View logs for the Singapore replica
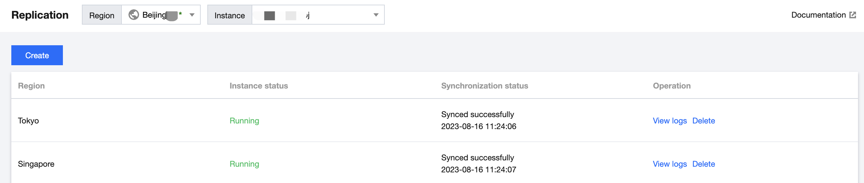The width and height of the screenshot is (864, 183). 669,164
